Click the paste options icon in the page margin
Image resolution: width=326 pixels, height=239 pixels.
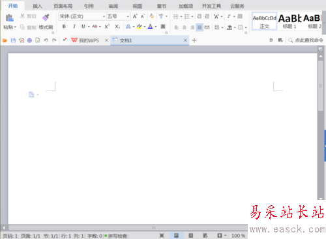31,94
